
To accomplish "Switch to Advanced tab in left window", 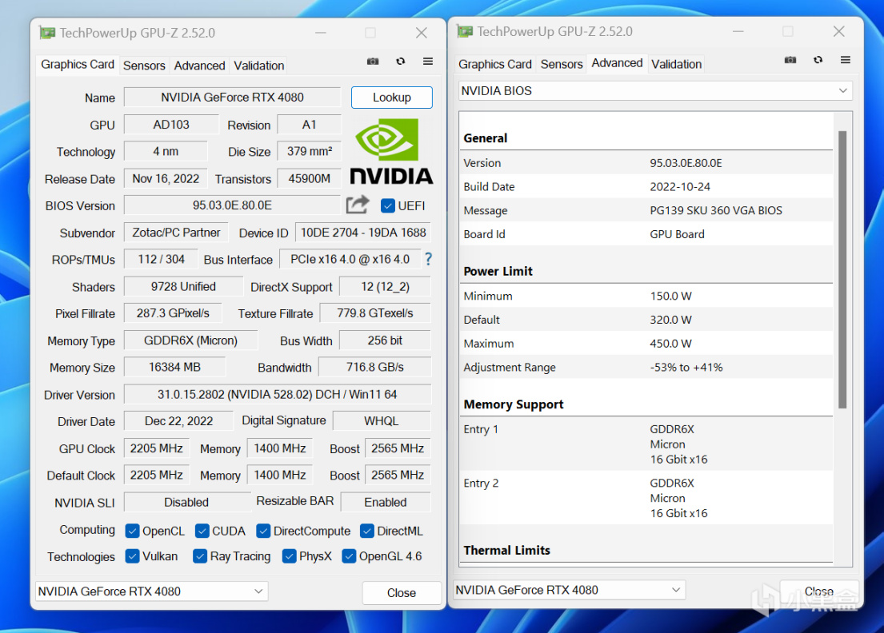I will (199, 66).
